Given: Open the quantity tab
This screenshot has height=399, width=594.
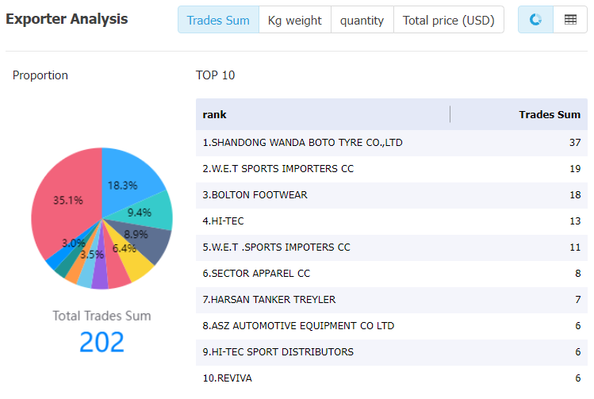Looking at the screenshot, I should (x=362, y=20).
